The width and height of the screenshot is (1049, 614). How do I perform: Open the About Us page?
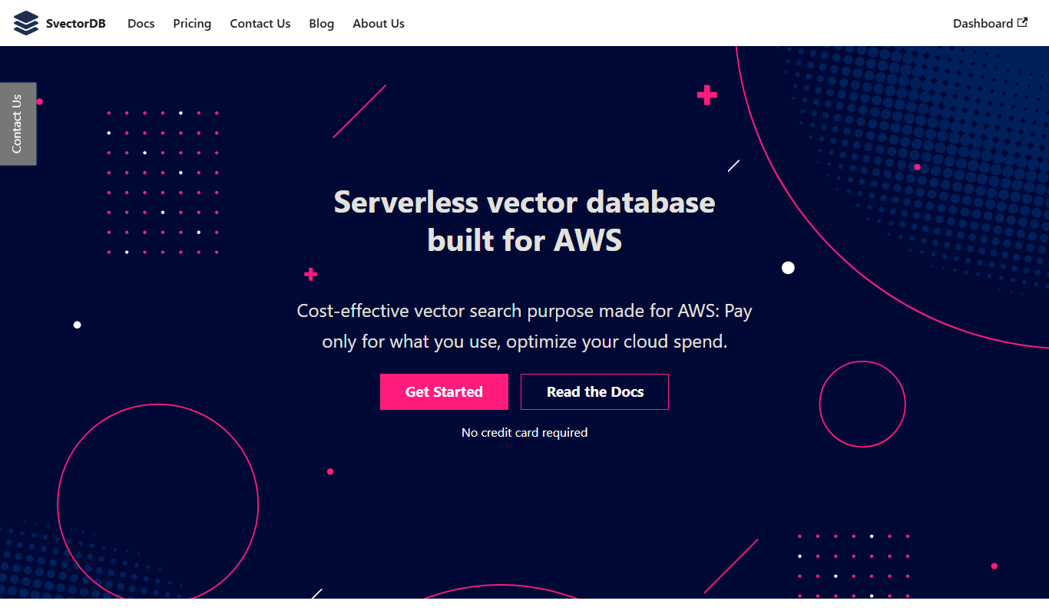379,23
